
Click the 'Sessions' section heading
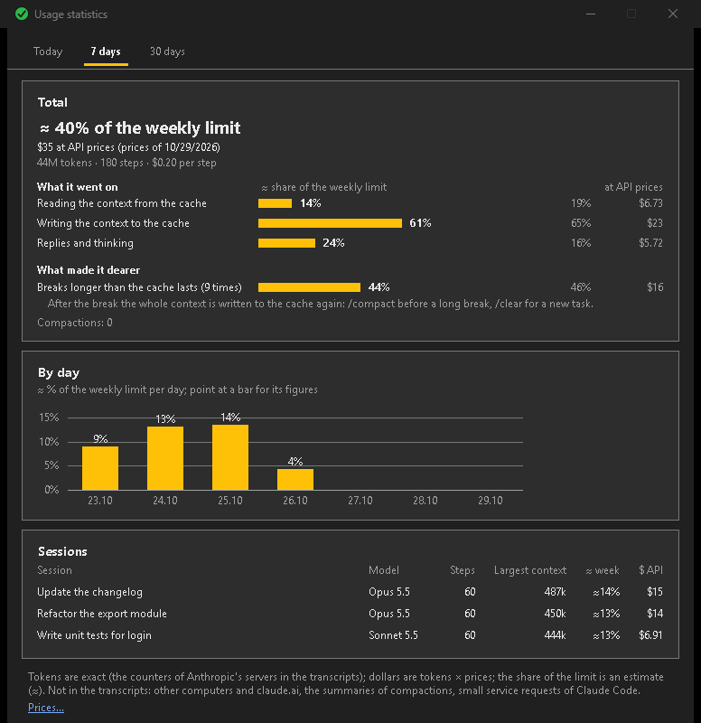pyautogui.click(x=62, y=551)
